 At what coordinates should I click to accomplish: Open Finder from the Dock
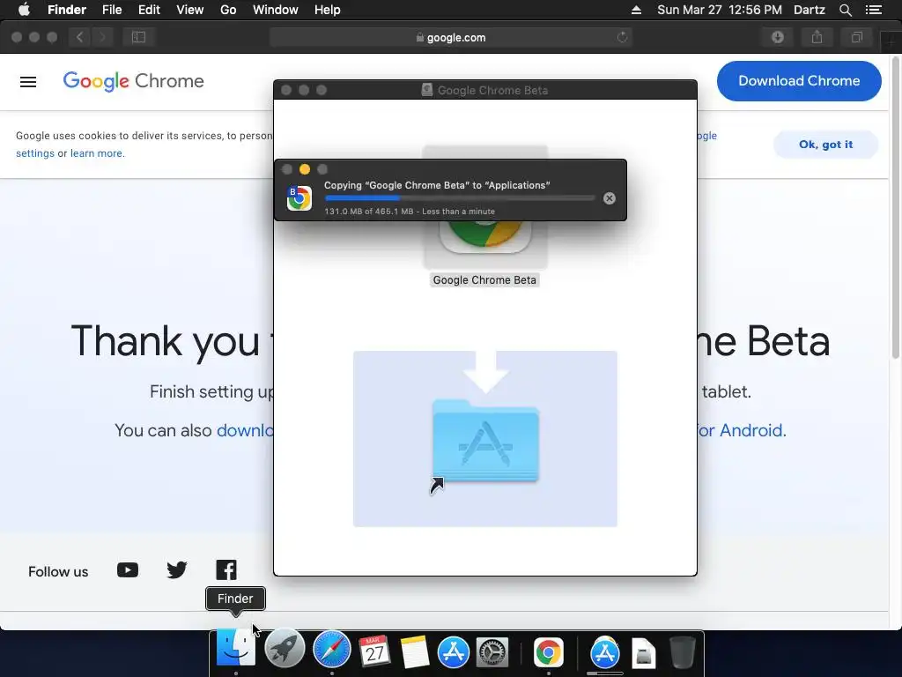coord(235,649)
